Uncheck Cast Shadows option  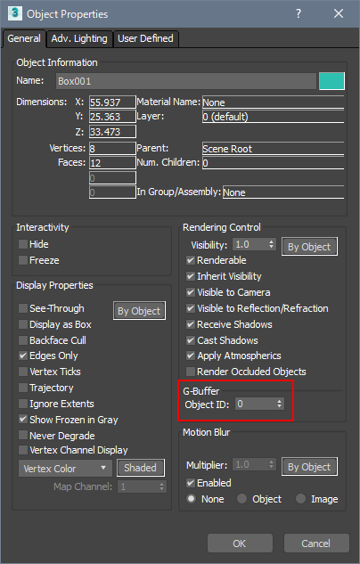coord(191,339)
